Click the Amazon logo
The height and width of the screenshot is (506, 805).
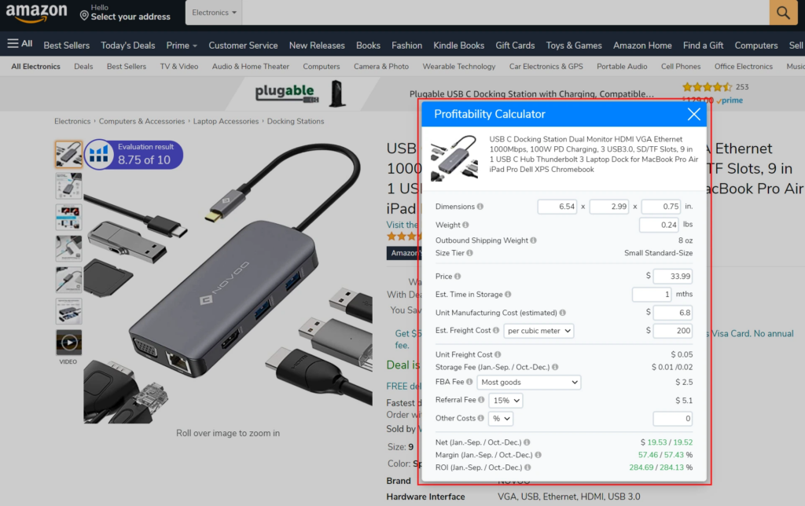[x=36, y=13]
